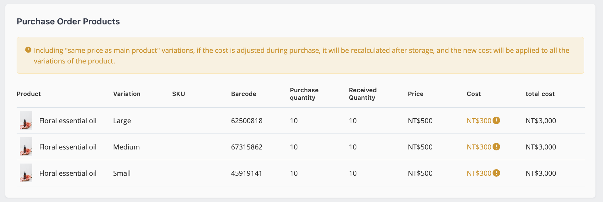Click NT$300 cost in Small row

tap(479, 173)
